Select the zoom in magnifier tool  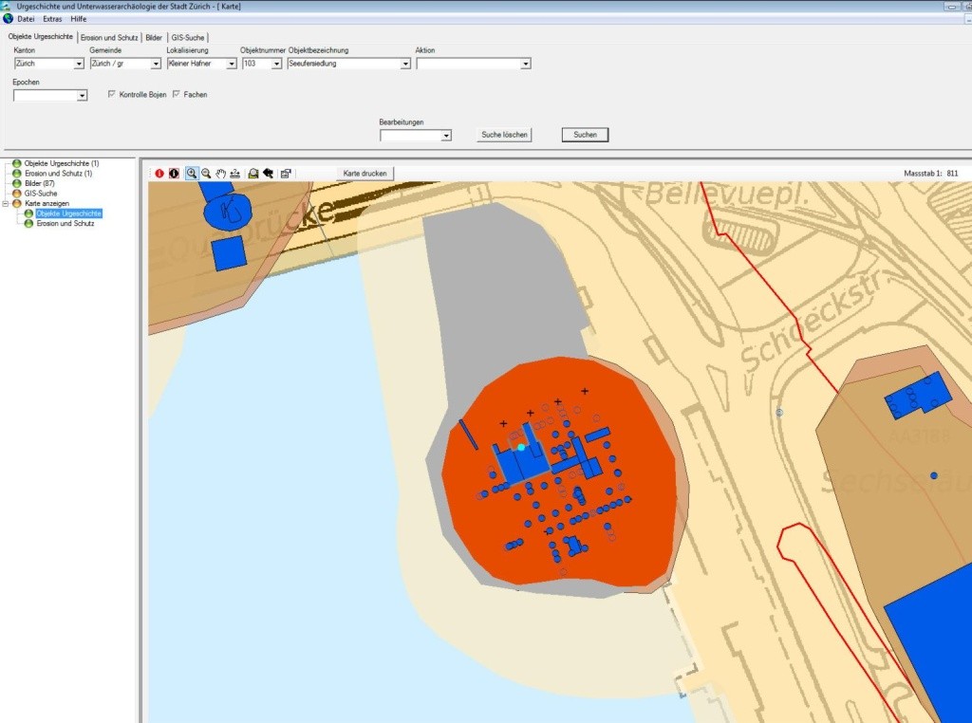tap(192, 174)
